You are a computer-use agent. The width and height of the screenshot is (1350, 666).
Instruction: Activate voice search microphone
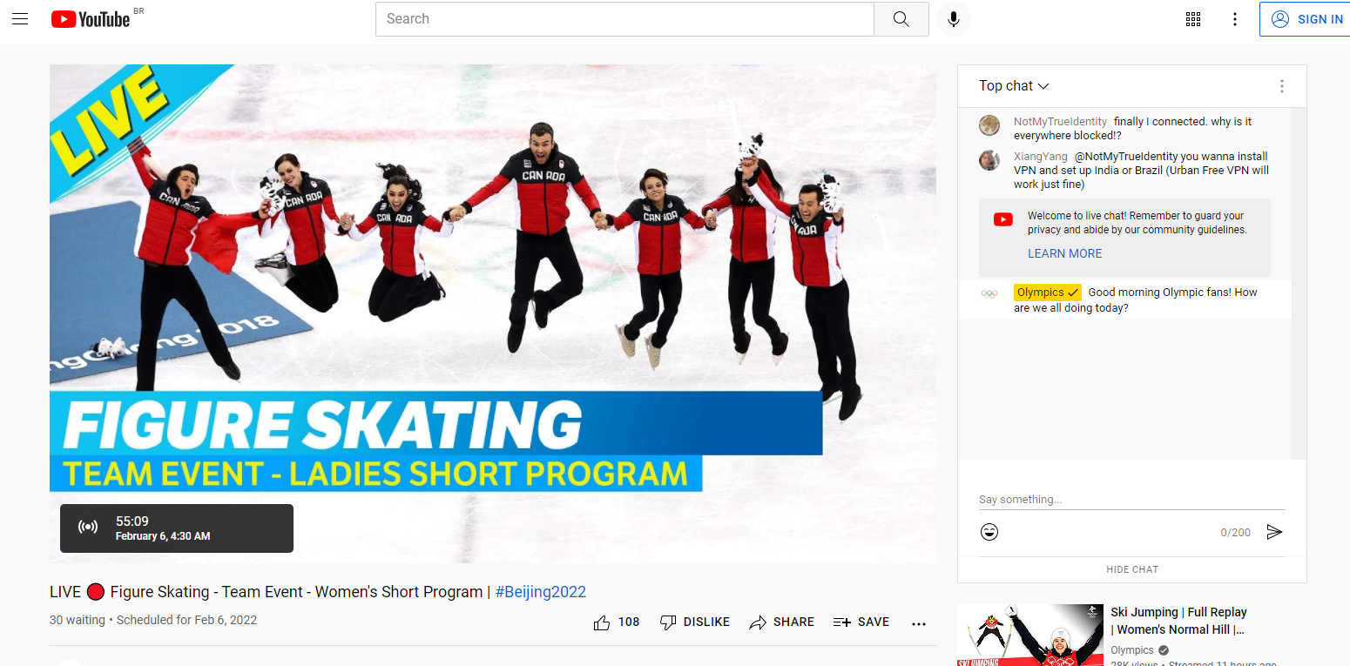point(954,19)
